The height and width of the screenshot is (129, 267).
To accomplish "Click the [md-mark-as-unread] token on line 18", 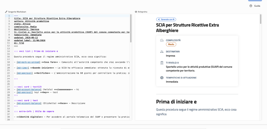I will [28, 62].
